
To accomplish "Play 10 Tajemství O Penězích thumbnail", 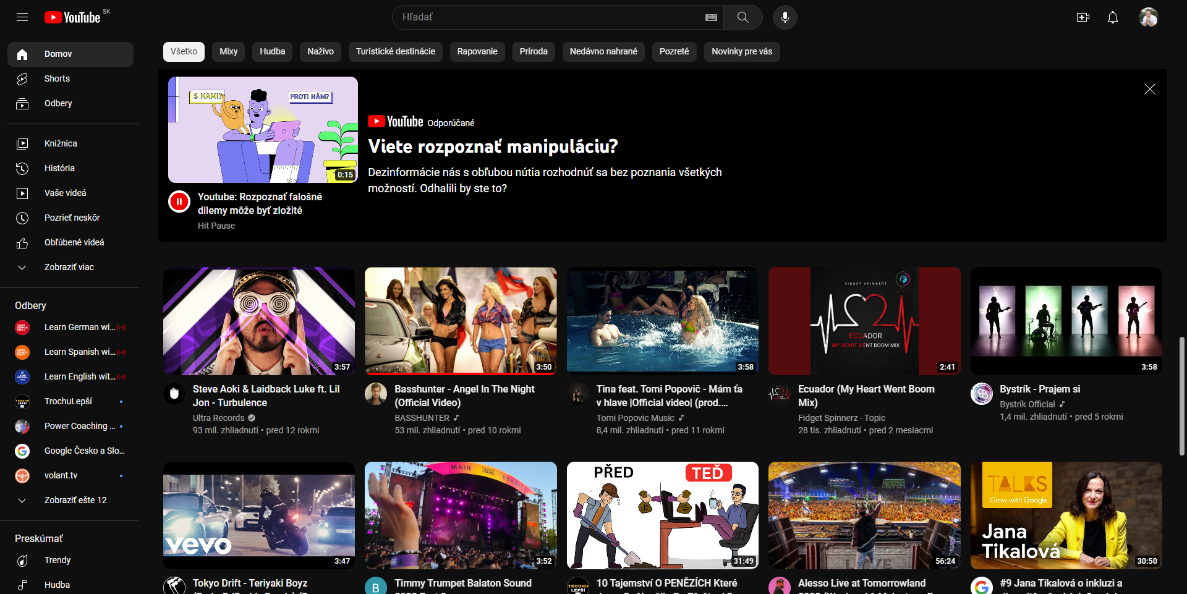I will point(663,516).
